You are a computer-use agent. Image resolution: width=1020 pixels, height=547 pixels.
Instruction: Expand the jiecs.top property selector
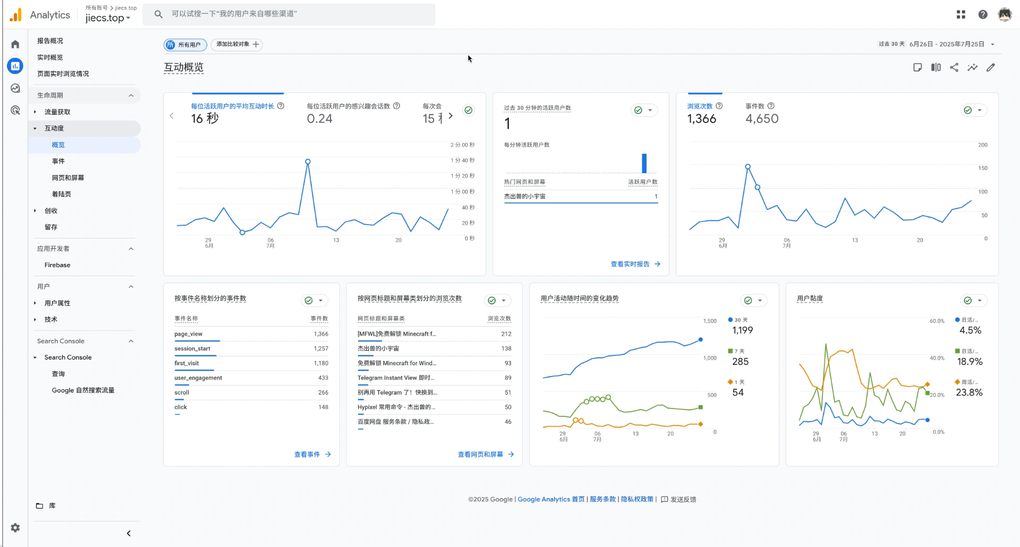click(x=106, y=18)
